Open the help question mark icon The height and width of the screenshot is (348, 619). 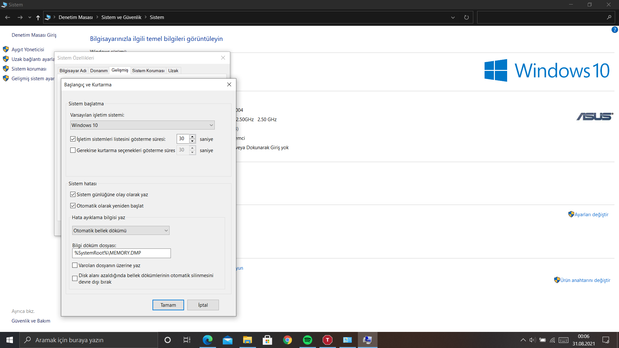coord(614,30)
